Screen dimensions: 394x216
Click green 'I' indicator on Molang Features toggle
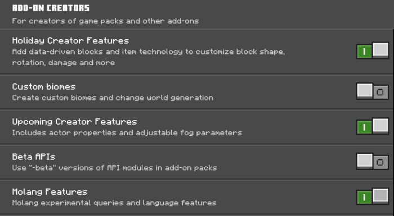click(x=364, y=197)
